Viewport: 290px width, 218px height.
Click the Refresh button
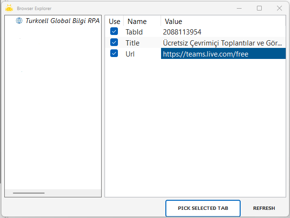coord(264,208)
